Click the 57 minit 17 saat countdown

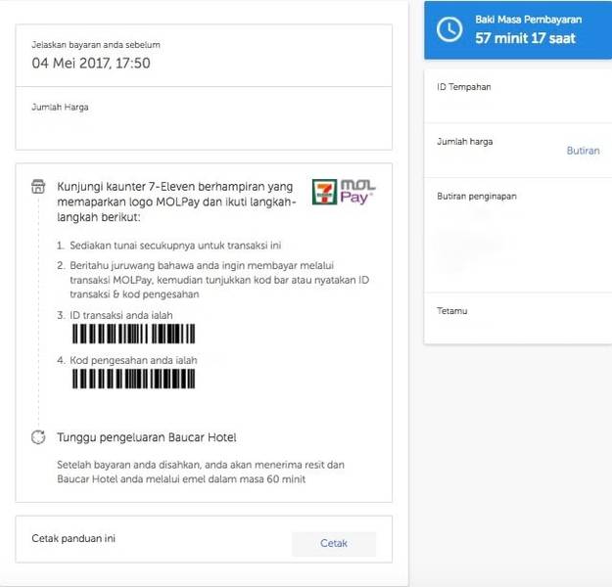tap(526, 38)
